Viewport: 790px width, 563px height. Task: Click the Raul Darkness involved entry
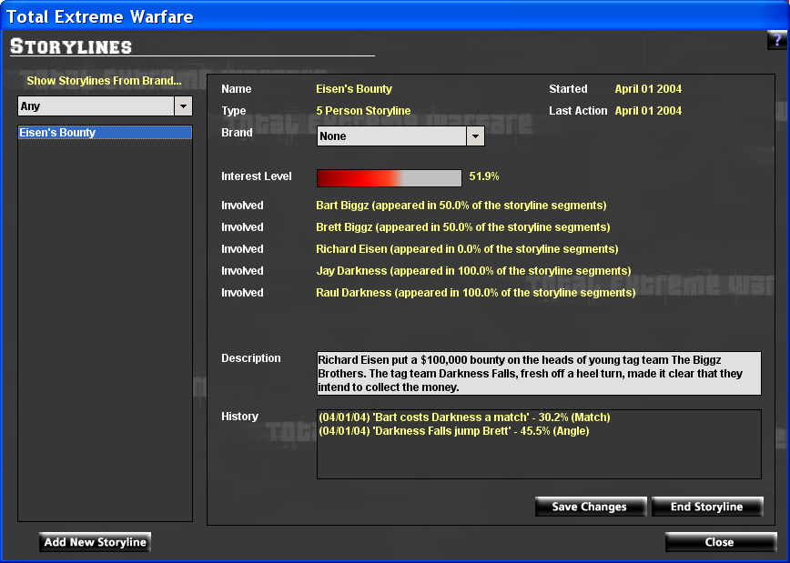(475, 293)
